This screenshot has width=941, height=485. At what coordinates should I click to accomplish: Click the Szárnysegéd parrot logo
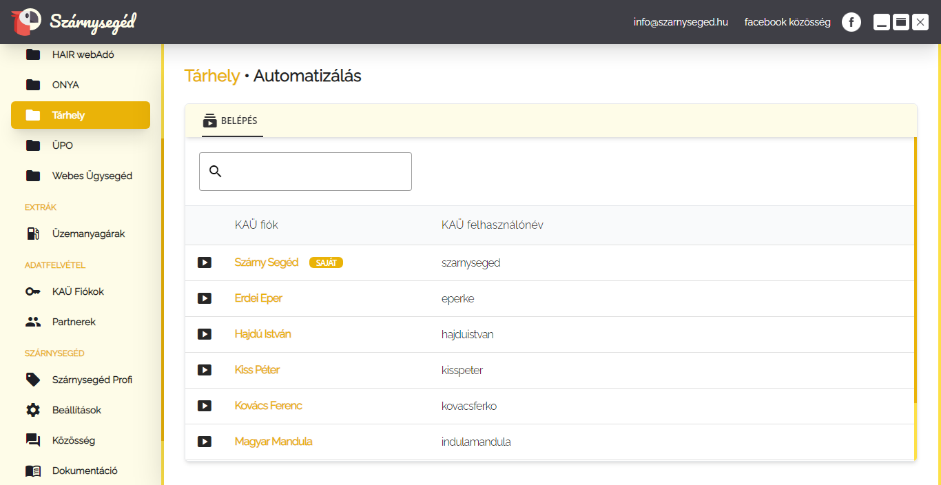pyautogui.click(x=26, y=22)
